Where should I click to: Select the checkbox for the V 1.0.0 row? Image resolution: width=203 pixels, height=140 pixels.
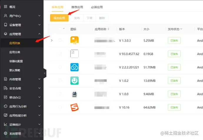click(x=60, y=94)
